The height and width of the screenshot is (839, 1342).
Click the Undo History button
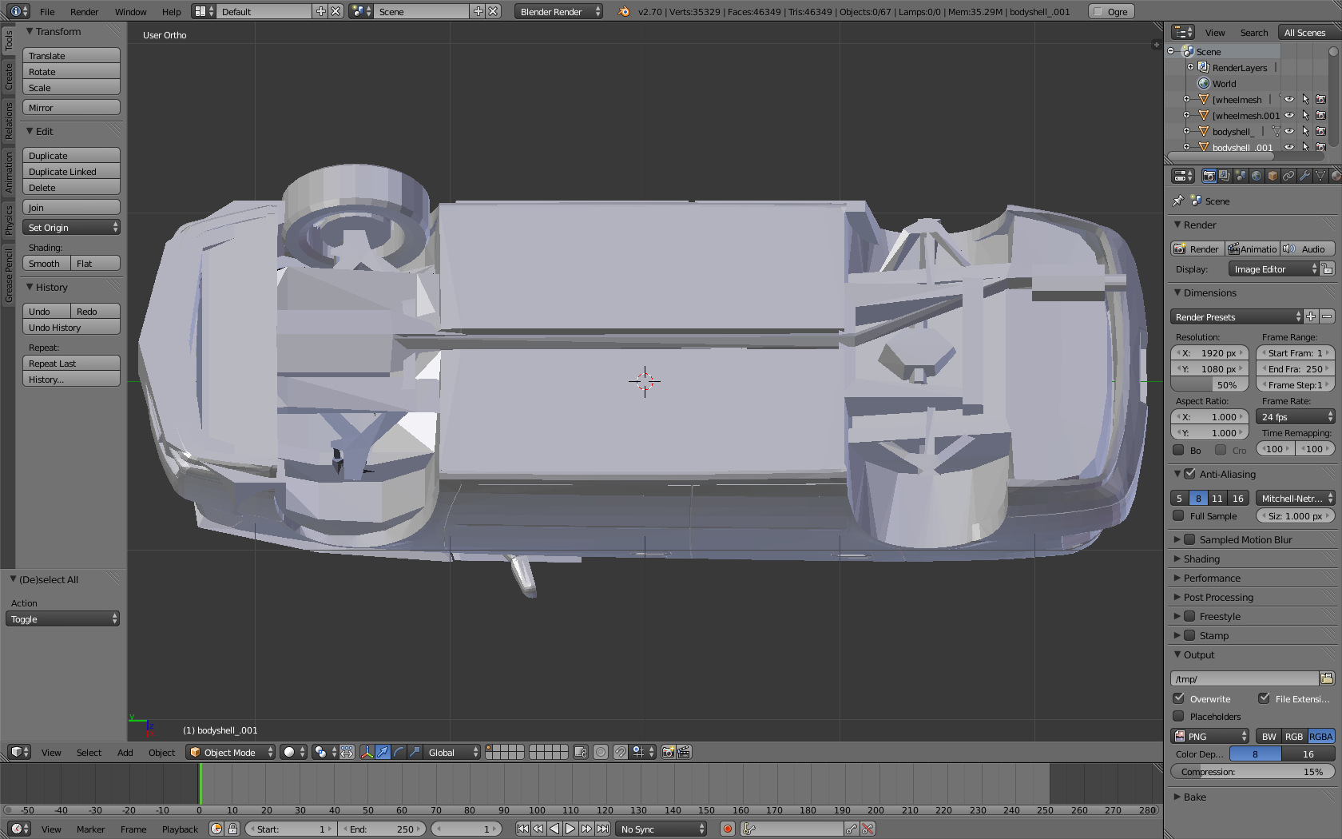pyautogui.click(x=71, y=328)
